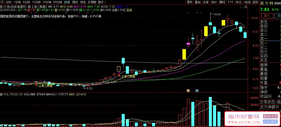281x127 pixels.
Task: Click the 返回 back button
Action: (255, 2)
